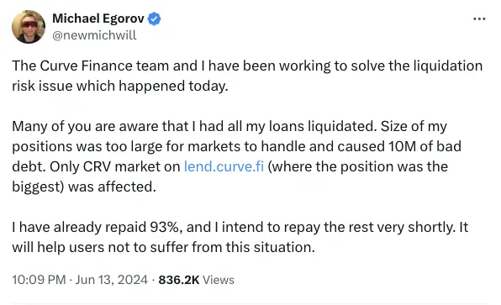Open the @newmichwill handle link
This screenshot has height=305, width=501.
click(94, 35)
